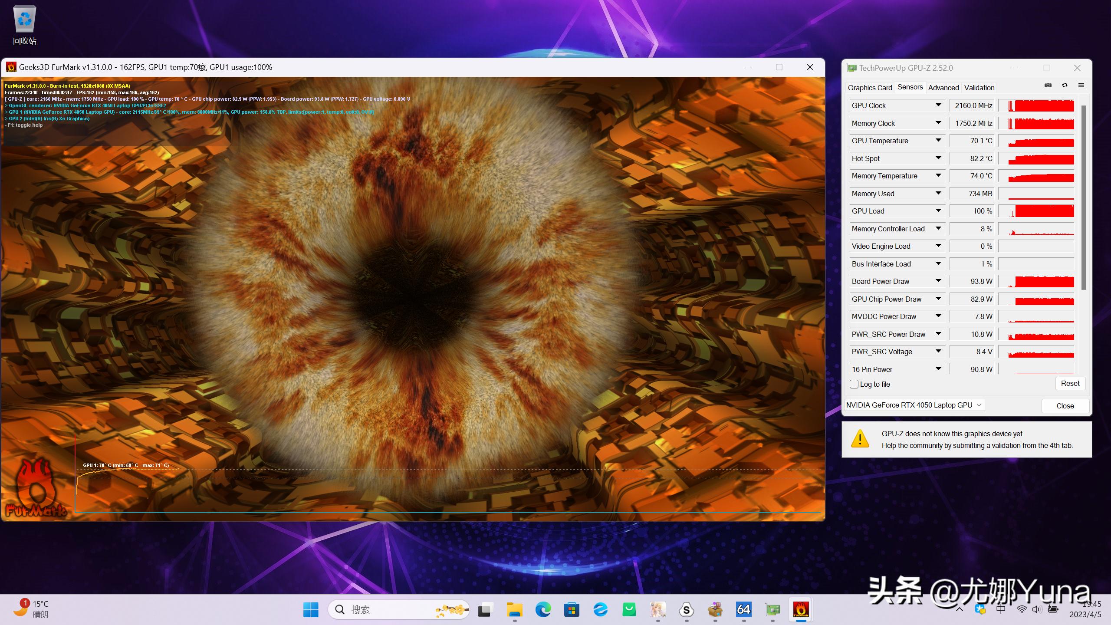Click the GPU-Z Close button
1111x625 pixels.
1065,406
